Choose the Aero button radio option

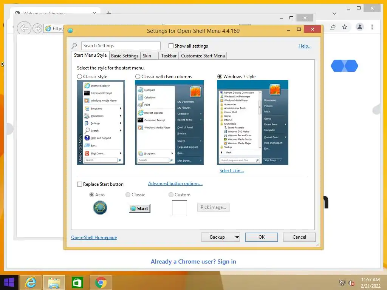[91, 195]
